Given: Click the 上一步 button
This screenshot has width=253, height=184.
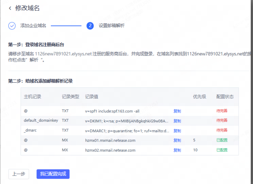Looking at the screenshot, I should (19, 174).
